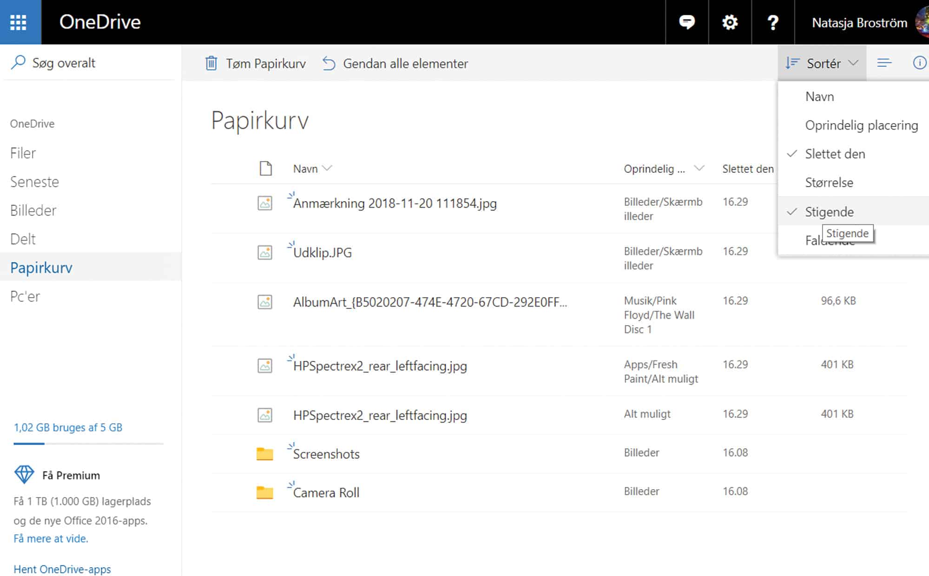Click the Få Premium diamond icon

click(24, 475)
